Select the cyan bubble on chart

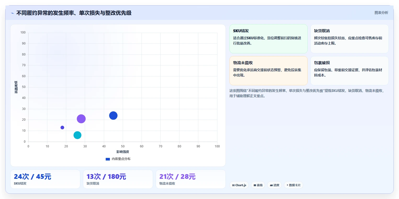(x=77, y=135)
